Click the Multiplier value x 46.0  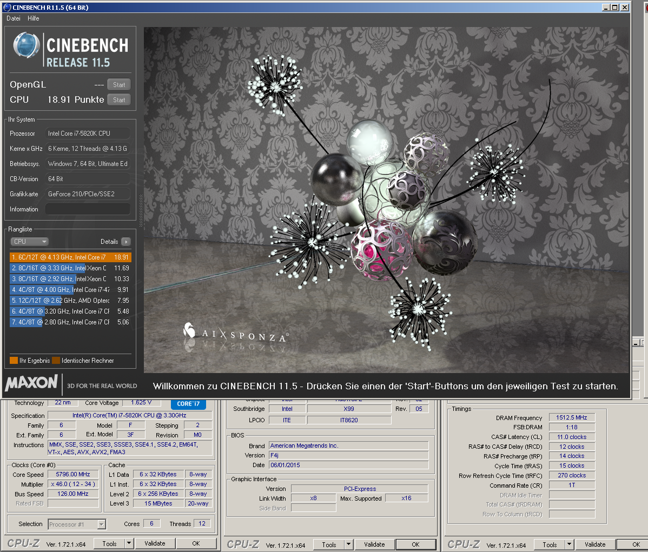click(73, 484)
